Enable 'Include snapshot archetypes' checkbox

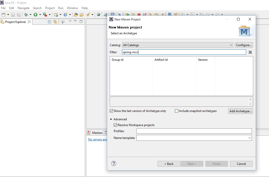point(176,111)
